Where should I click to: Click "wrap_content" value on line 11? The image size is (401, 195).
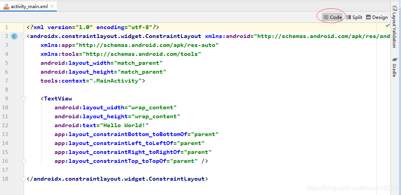(156, 116)
